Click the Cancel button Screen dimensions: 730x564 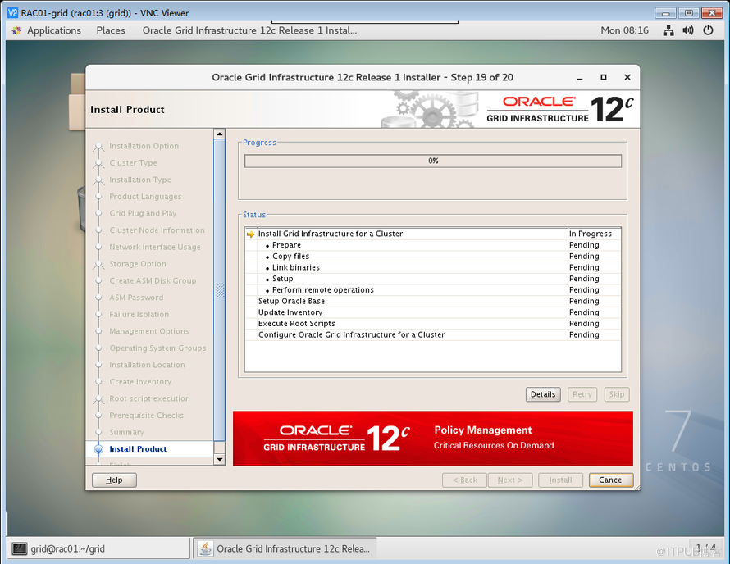click(x=610, y=480)
